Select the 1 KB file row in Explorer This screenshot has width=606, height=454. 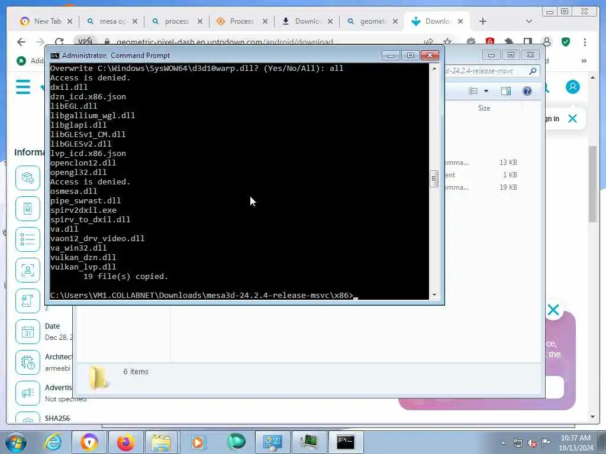coord(481,175)
